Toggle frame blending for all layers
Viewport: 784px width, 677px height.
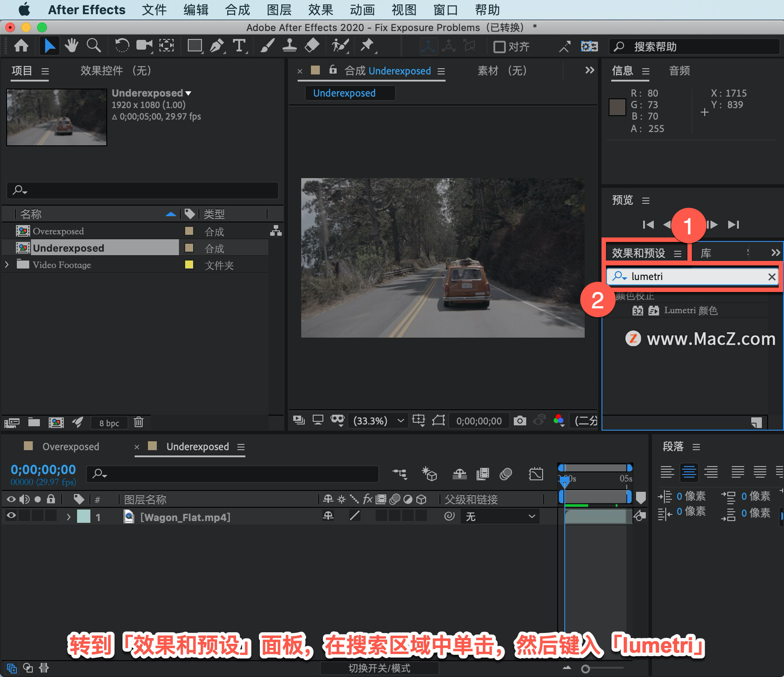pos(483,474)
